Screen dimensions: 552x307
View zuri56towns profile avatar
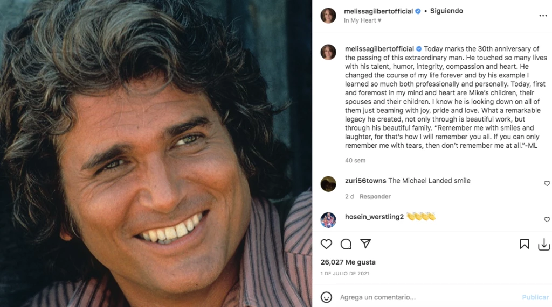328,184
